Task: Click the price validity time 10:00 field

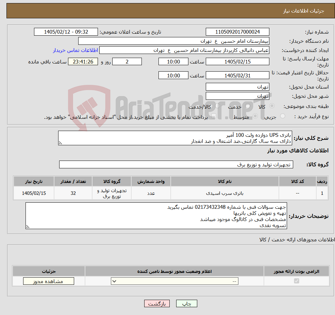Action: [173, 75]
